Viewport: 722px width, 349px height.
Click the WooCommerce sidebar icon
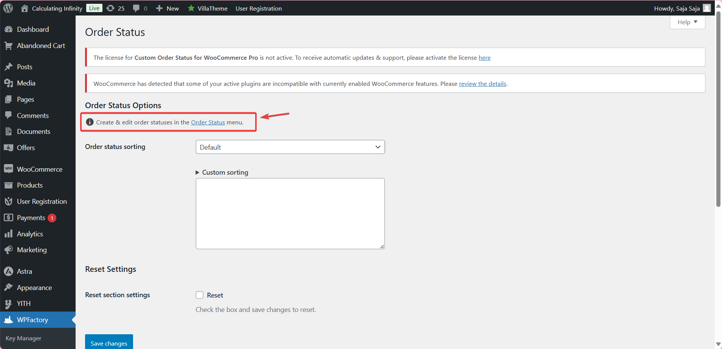[9, 169]
